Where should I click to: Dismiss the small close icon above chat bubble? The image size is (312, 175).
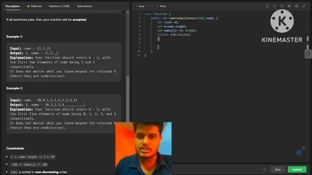tap(303, 148)
